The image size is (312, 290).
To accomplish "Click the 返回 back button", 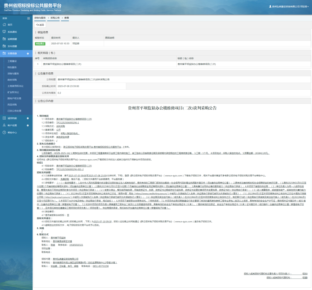I will (40, 25).
